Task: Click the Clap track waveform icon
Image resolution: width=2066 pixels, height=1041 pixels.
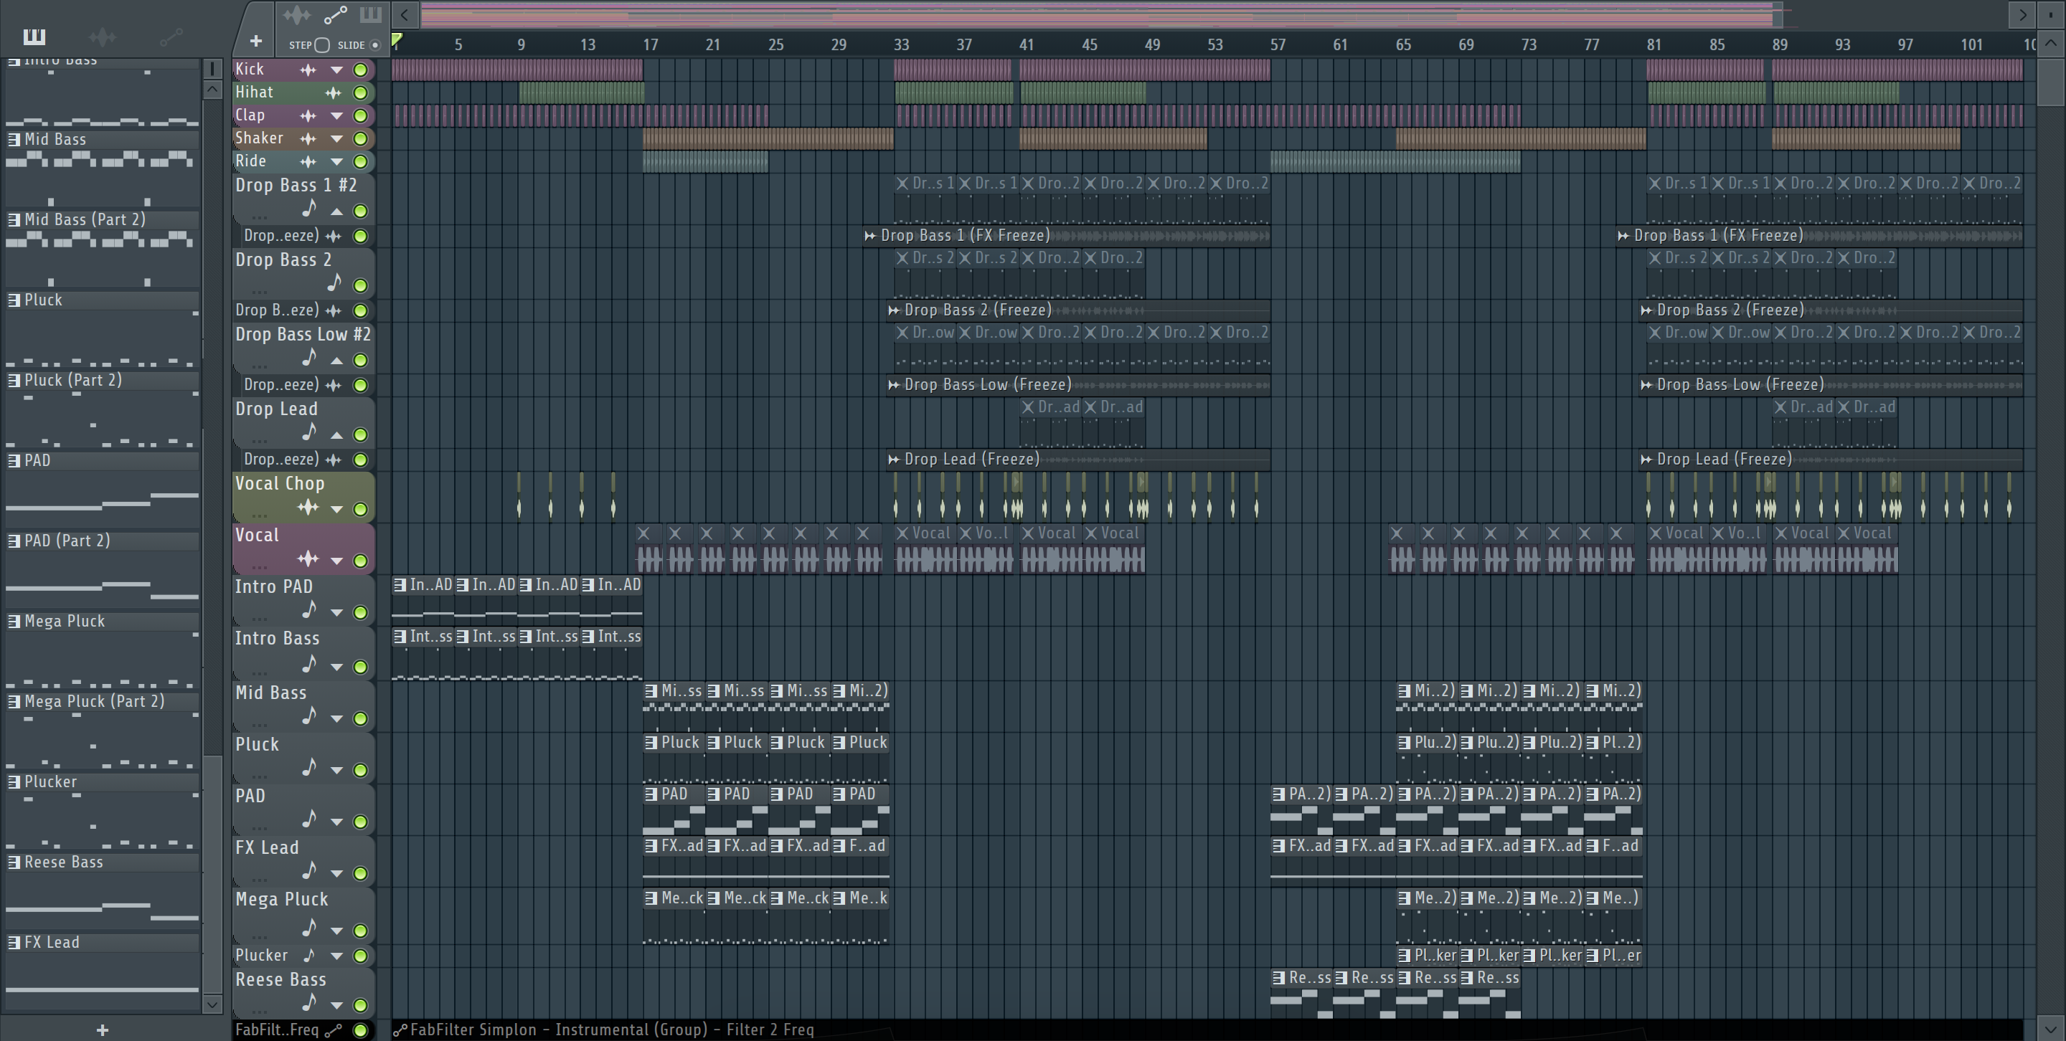Action: point(308,115)
